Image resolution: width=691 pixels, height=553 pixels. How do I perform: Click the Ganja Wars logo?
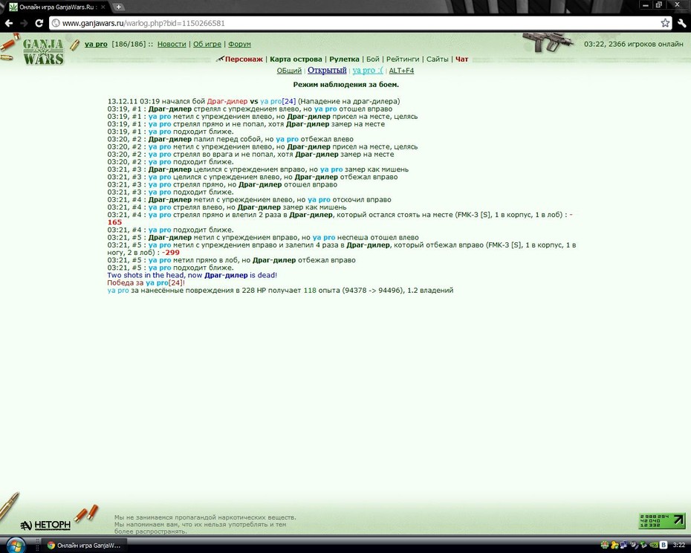click(x=43, y=51)
